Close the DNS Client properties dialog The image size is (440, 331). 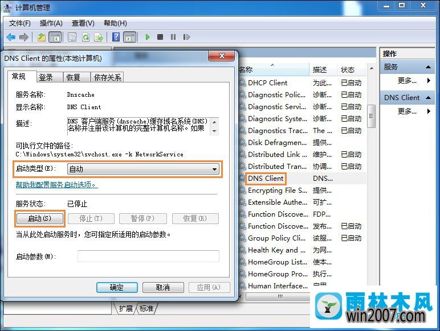click(x=221, y=55)
